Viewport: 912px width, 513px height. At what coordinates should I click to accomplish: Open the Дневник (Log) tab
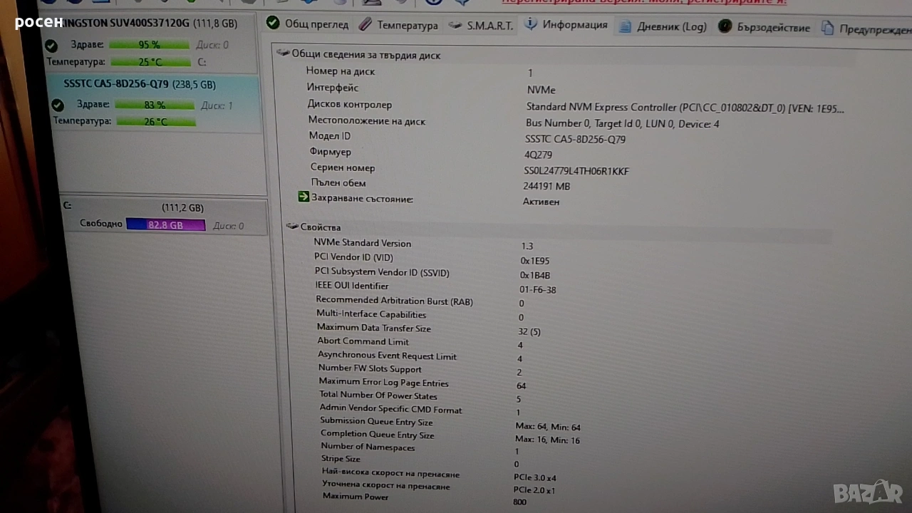coord(663,26)
